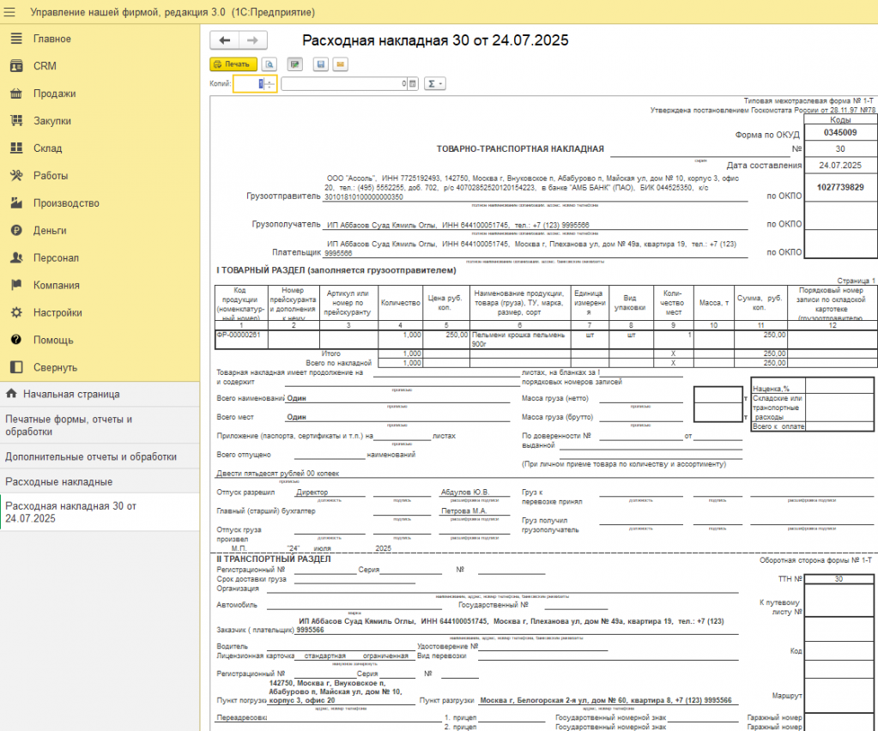Open the Настройки section
This screenshot has height=731, width=878.
[58, 313]
